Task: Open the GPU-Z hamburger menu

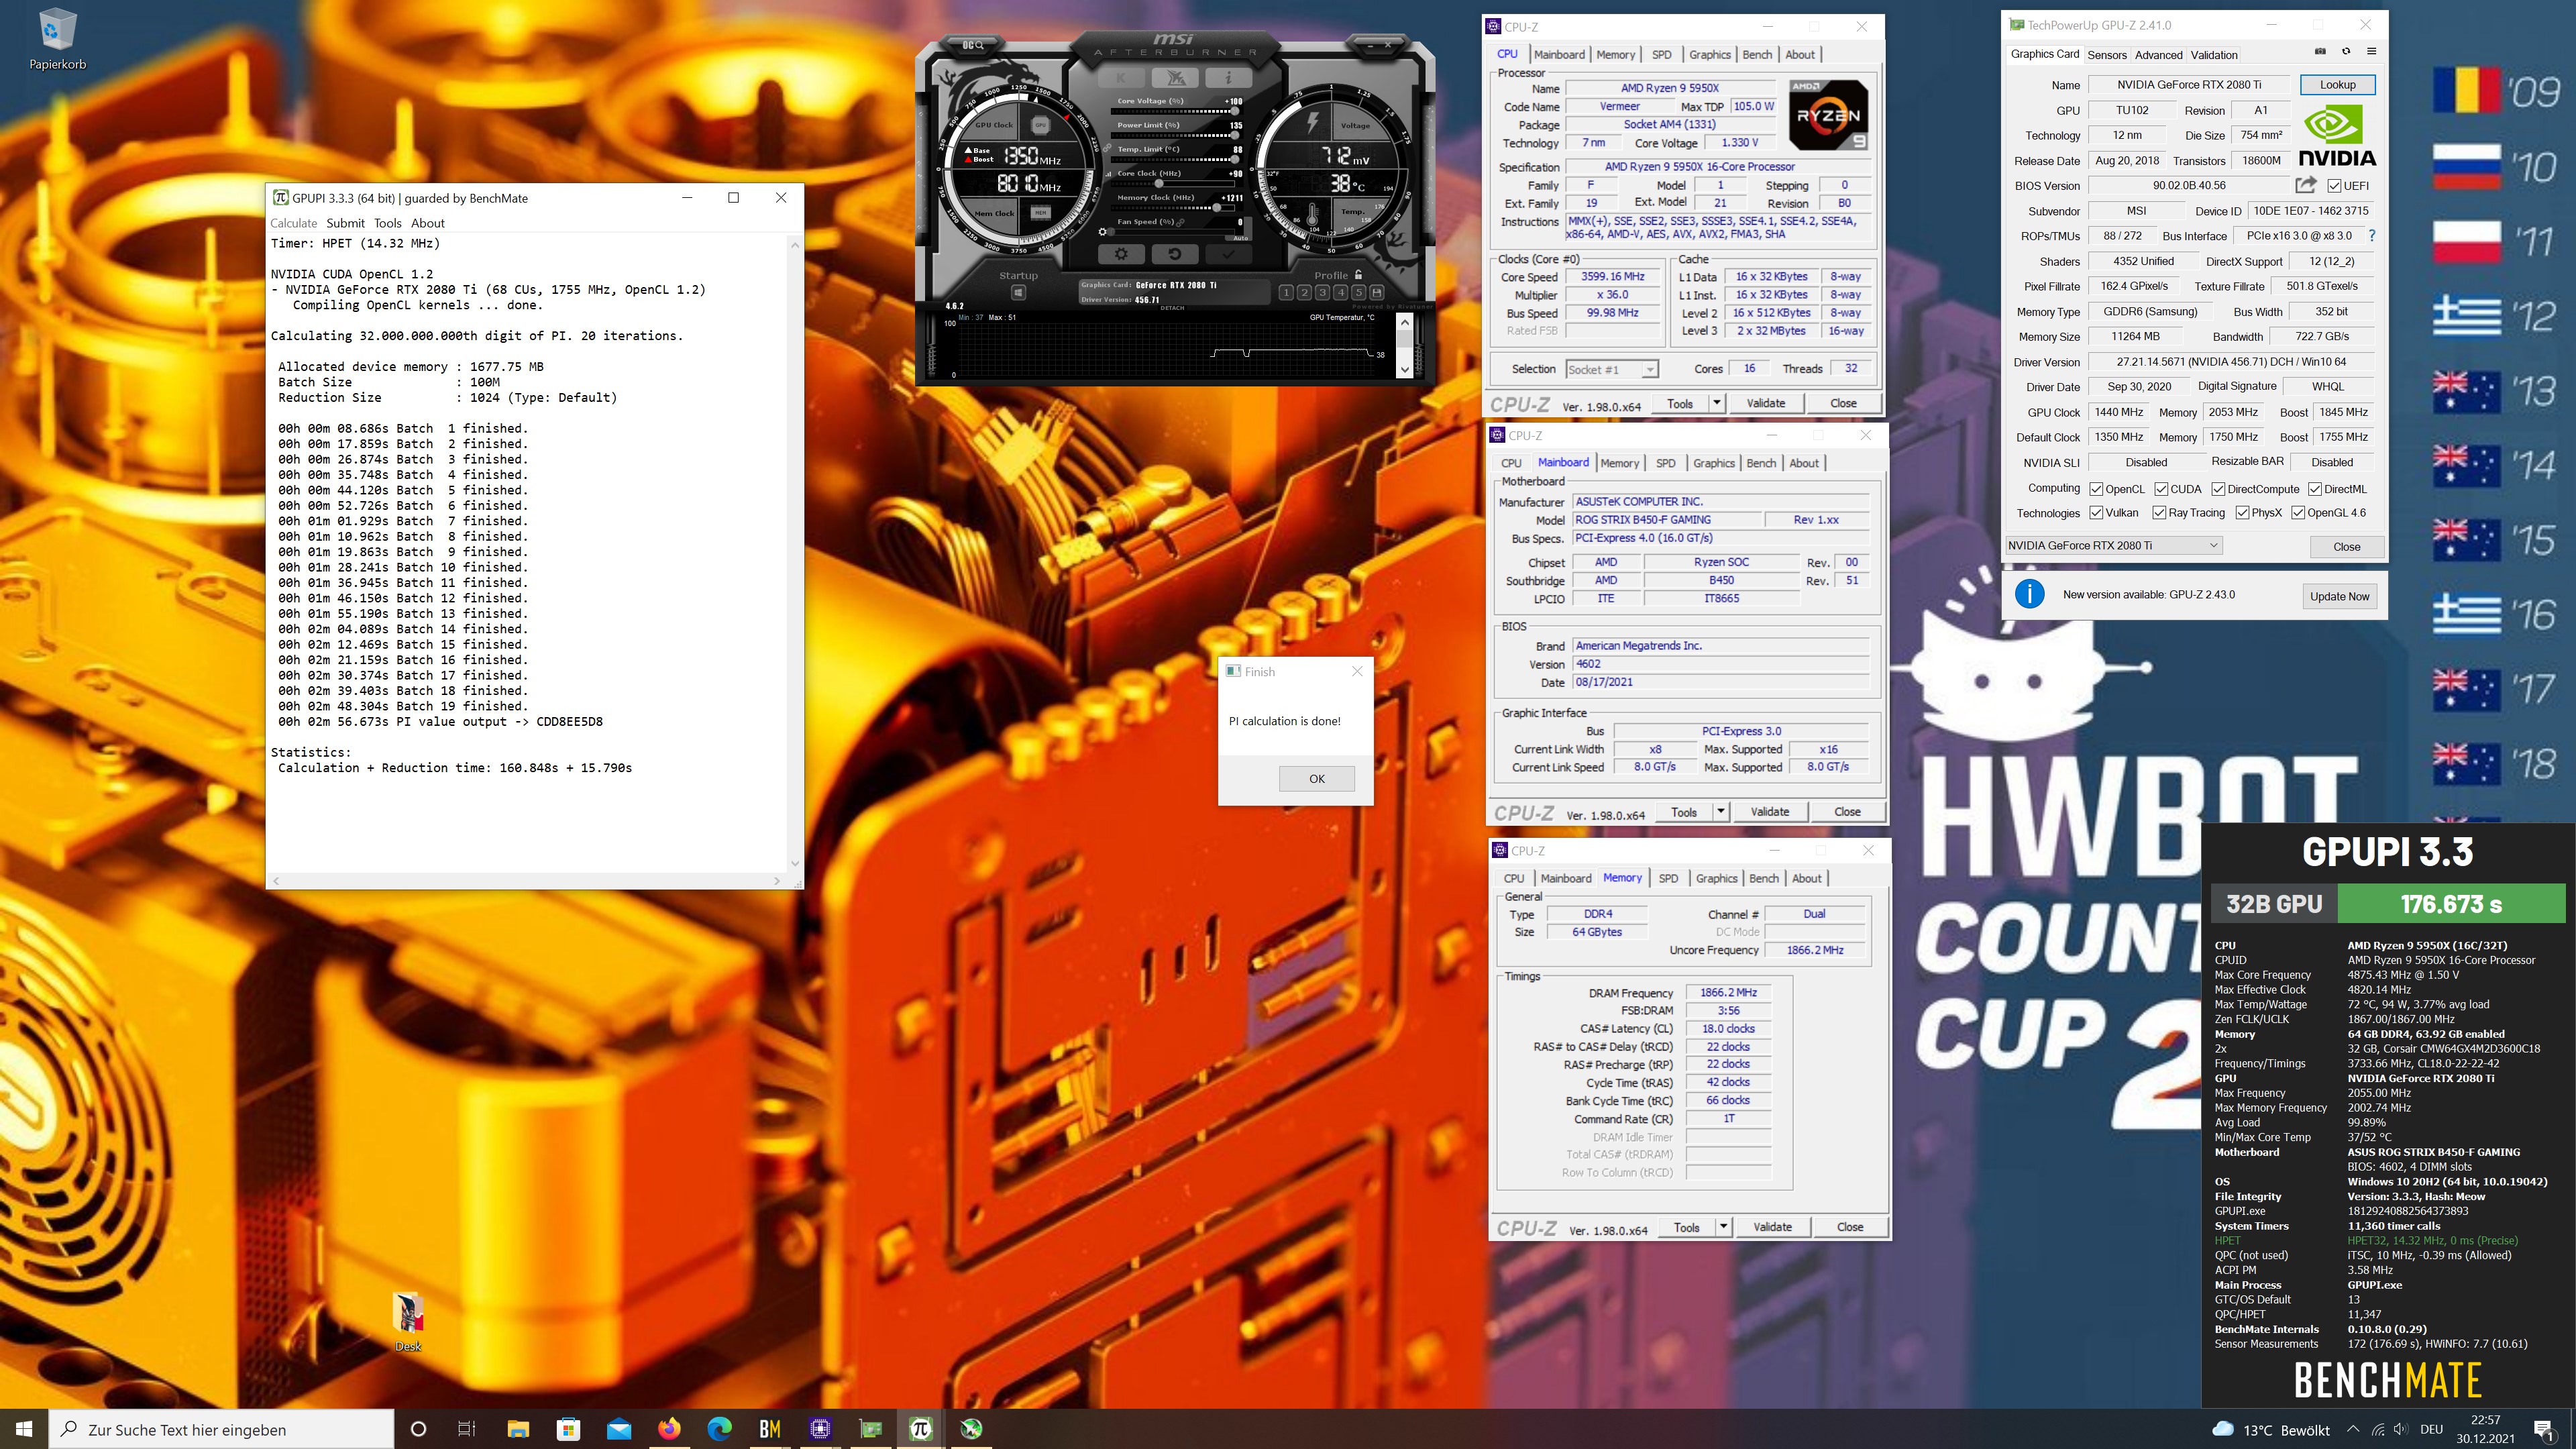Action: coord(2371,52)
